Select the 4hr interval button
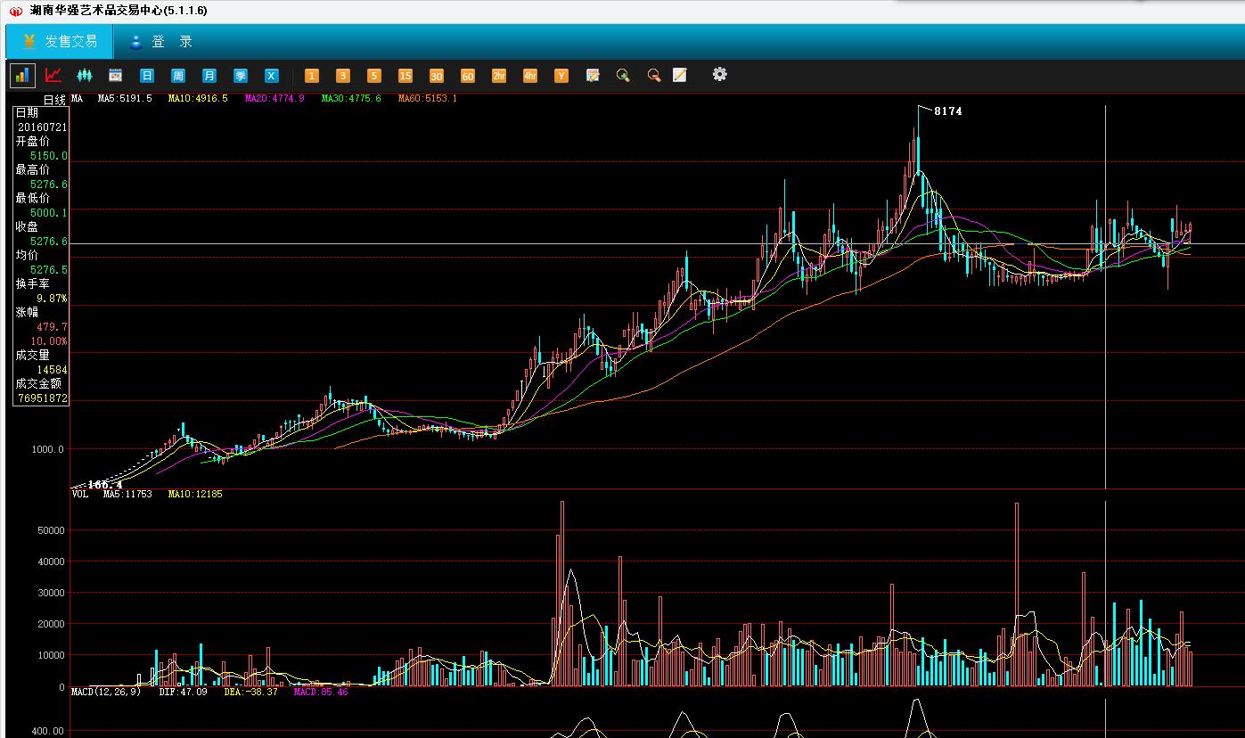This screenshot has width=1245, height=738. pos(530,76)
